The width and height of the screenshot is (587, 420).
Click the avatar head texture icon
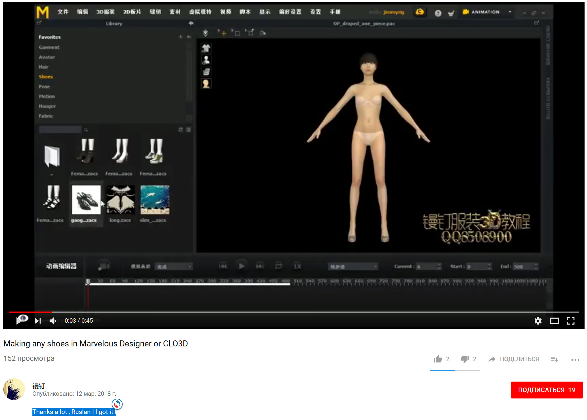pyautogui.click(x=206, y=84)
